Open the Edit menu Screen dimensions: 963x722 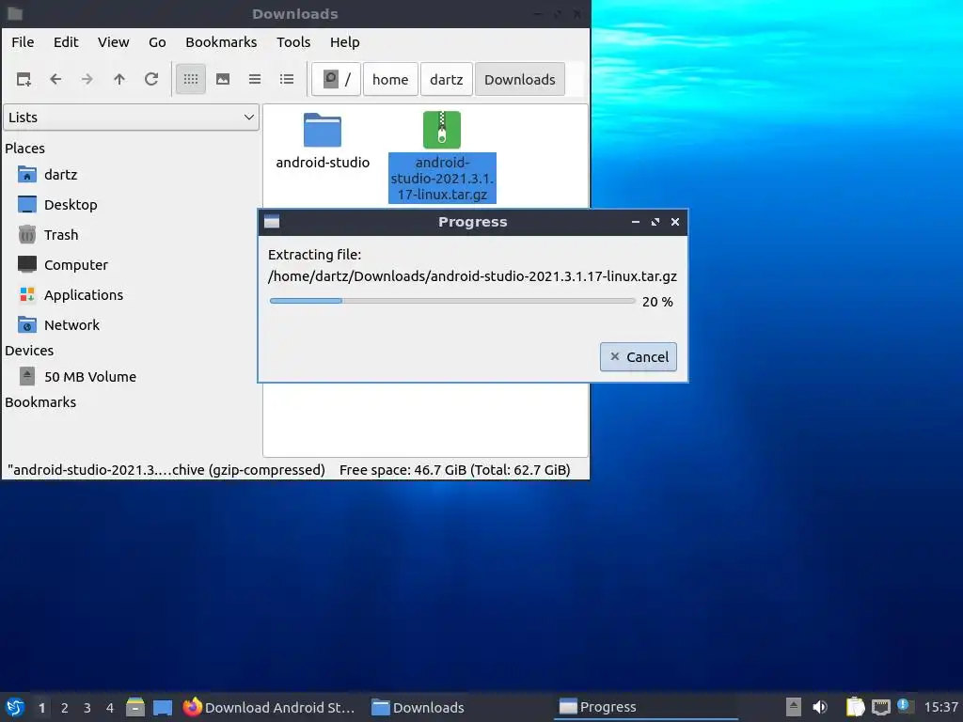coord(66,42)
